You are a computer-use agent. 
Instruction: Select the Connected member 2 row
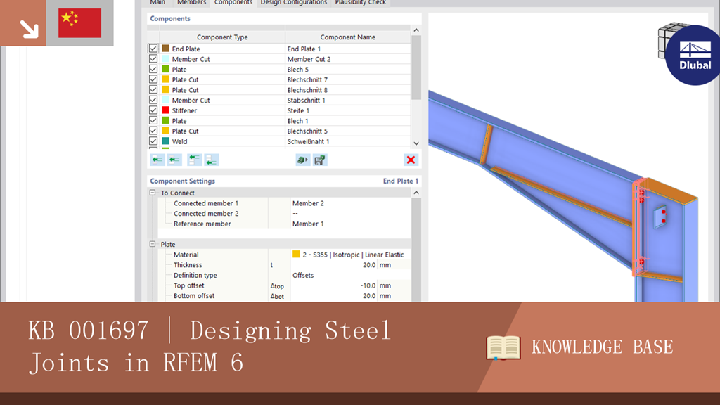[284, 214]
